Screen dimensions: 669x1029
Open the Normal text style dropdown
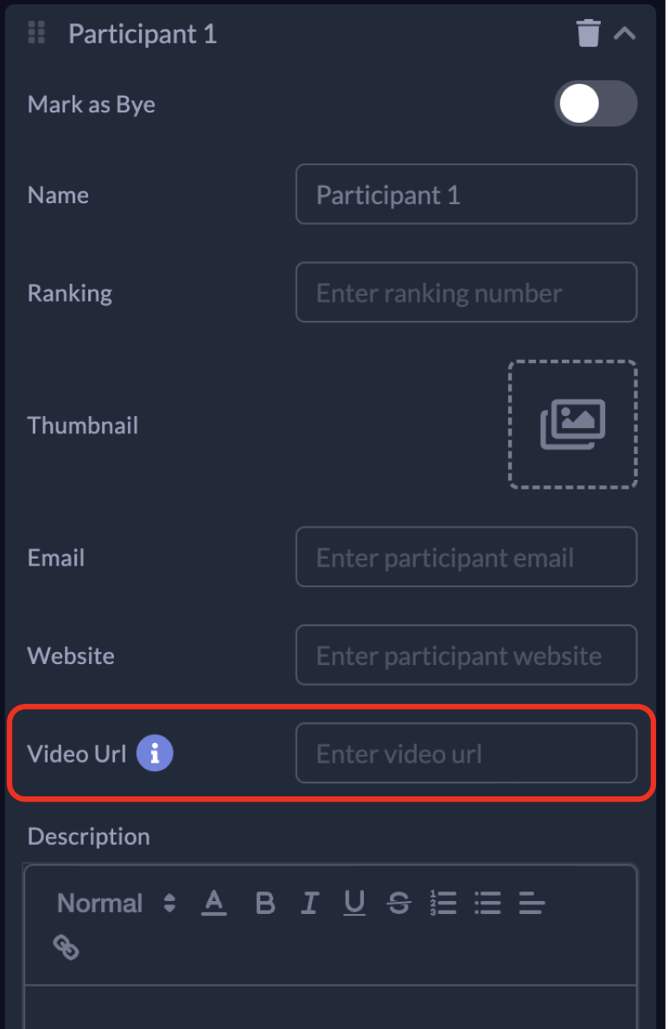pyautogui.click(x=116, y=904)
